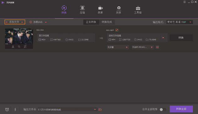Toggle the 合并全部视频 merge switch
The width and height of the screenshot is (198, 114).
tap(163, 110)
